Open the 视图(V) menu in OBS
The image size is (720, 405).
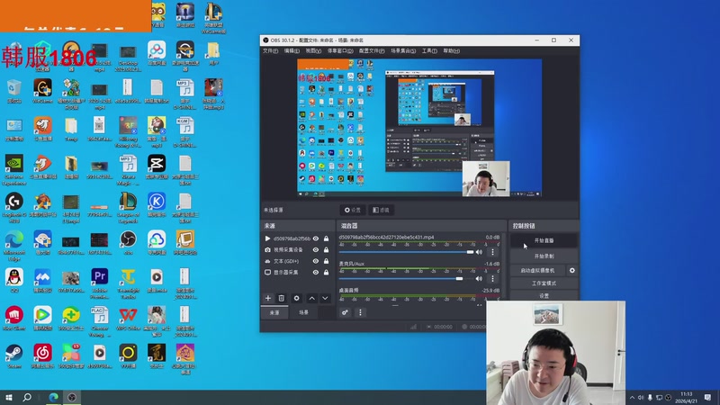click(x=313, y=51)
